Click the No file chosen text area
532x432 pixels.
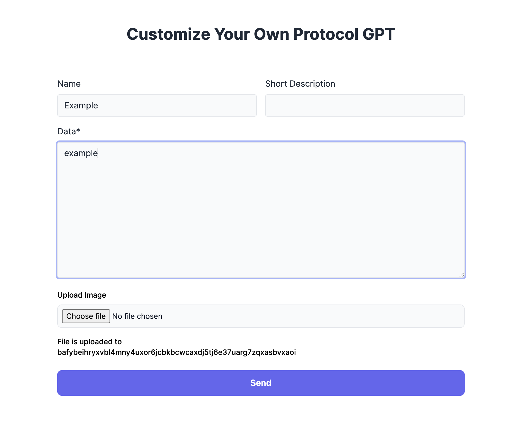(137, 316)
